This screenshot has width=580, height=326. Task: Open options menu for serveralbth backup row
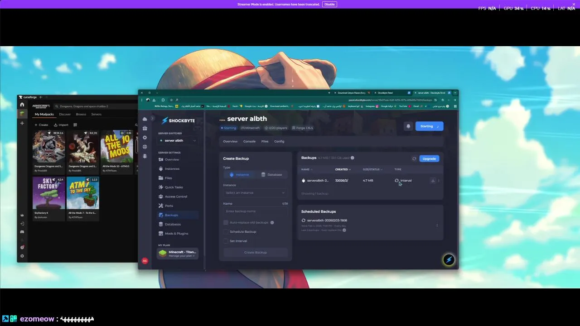point(439,181)
